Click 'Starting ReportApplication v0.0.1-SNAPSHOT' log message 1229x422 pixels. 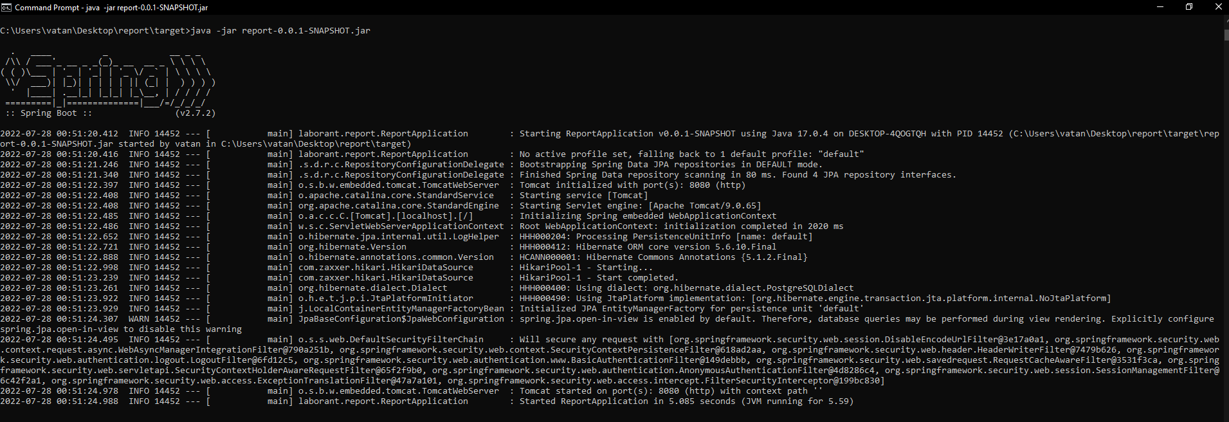point(627,133)
